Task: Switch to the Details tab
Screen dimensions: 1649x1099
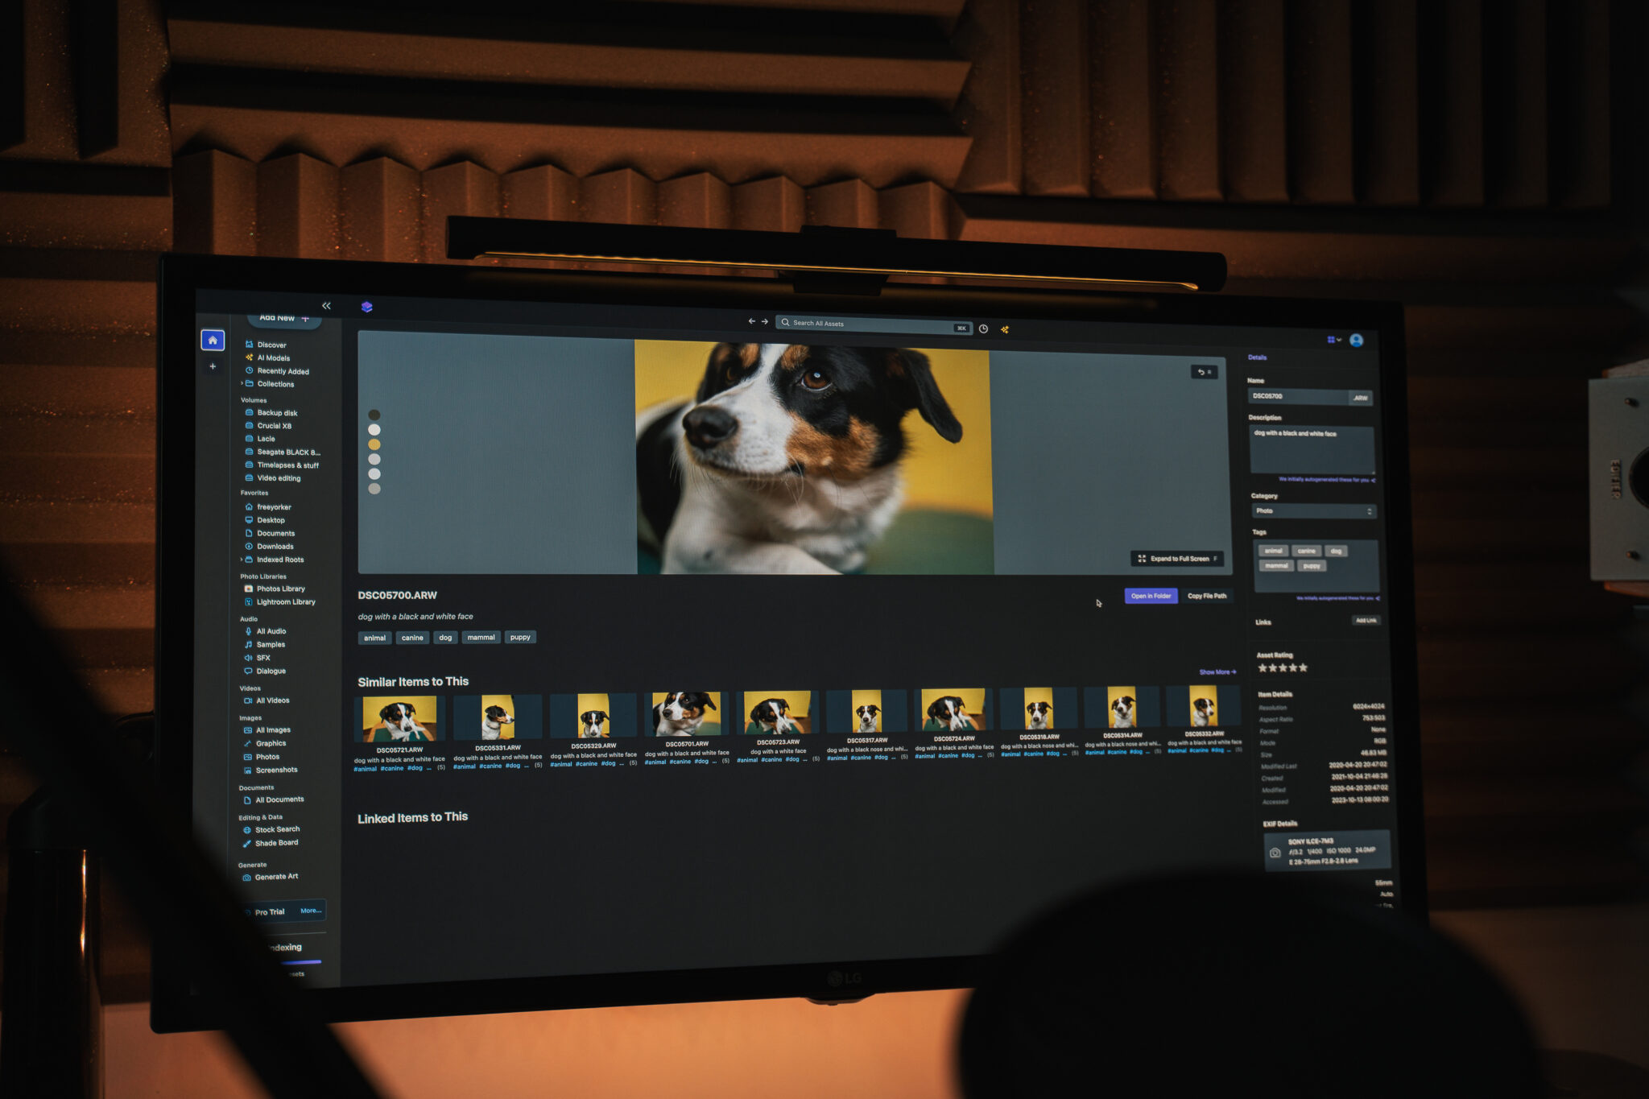Action: 1257,357
